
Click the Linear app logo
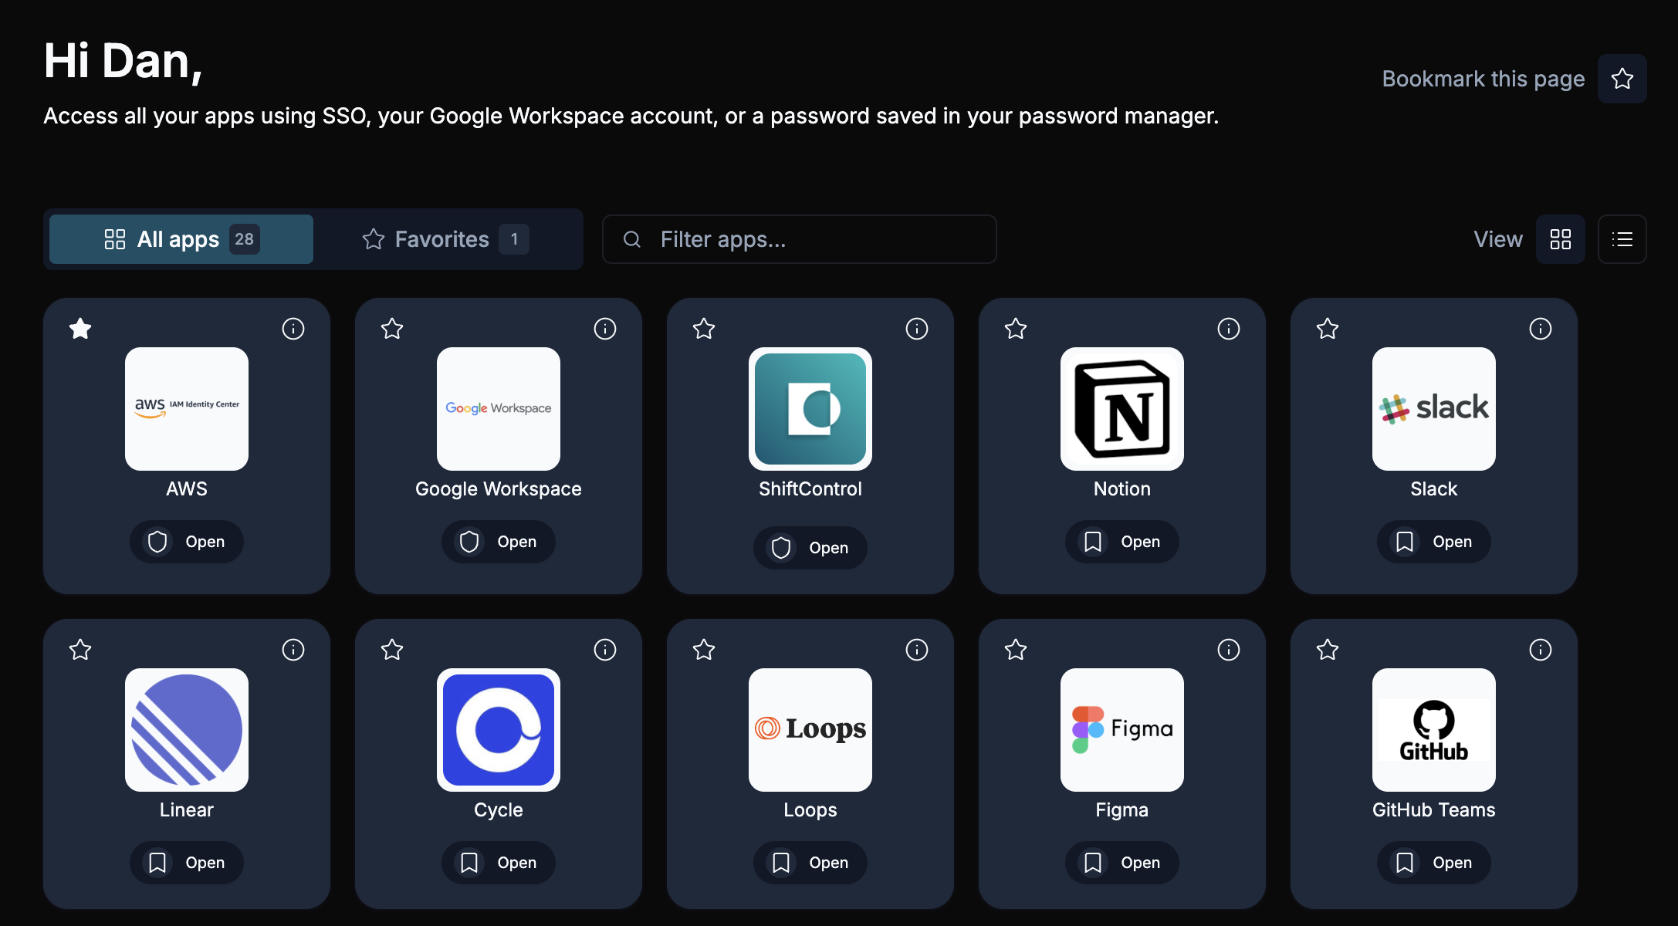(x=187, y=730)
